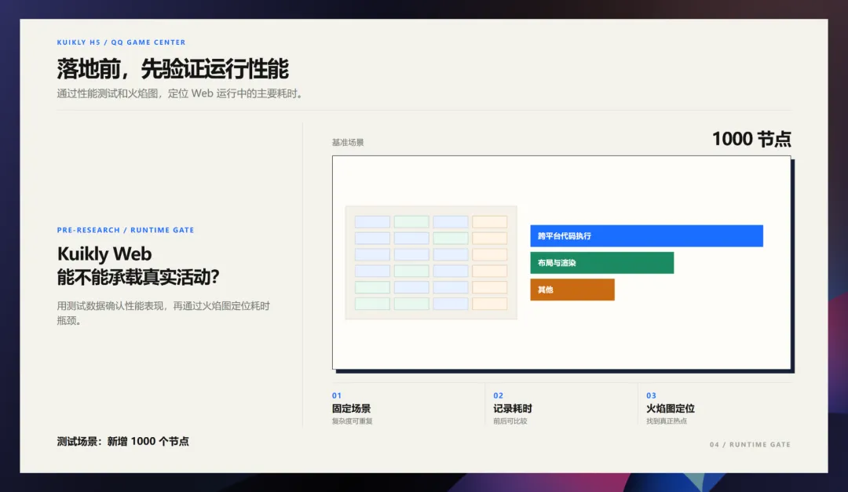
Task: Select the green "布局与渲染" bar
Action: 602,263
